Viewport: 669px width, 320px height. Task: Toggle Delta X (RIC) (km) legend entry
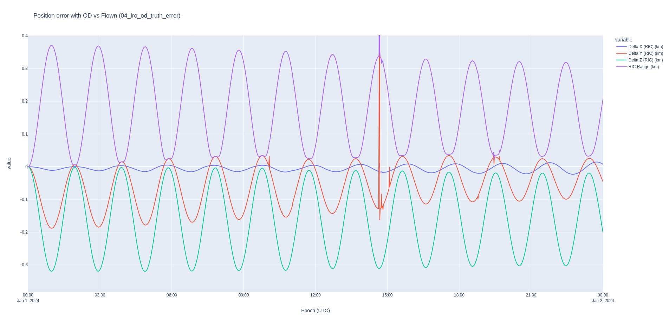pos(639,47)
